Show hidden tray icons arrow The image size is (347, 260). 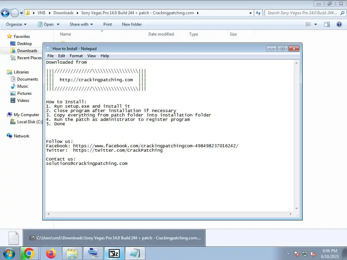tap(288, 254)
